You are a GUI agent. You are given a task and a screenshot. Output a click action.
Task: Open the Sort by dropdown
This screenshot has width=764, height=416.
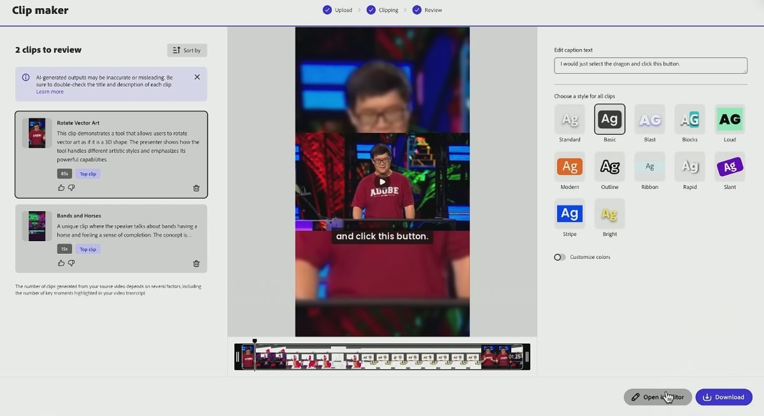coord(187,50)
